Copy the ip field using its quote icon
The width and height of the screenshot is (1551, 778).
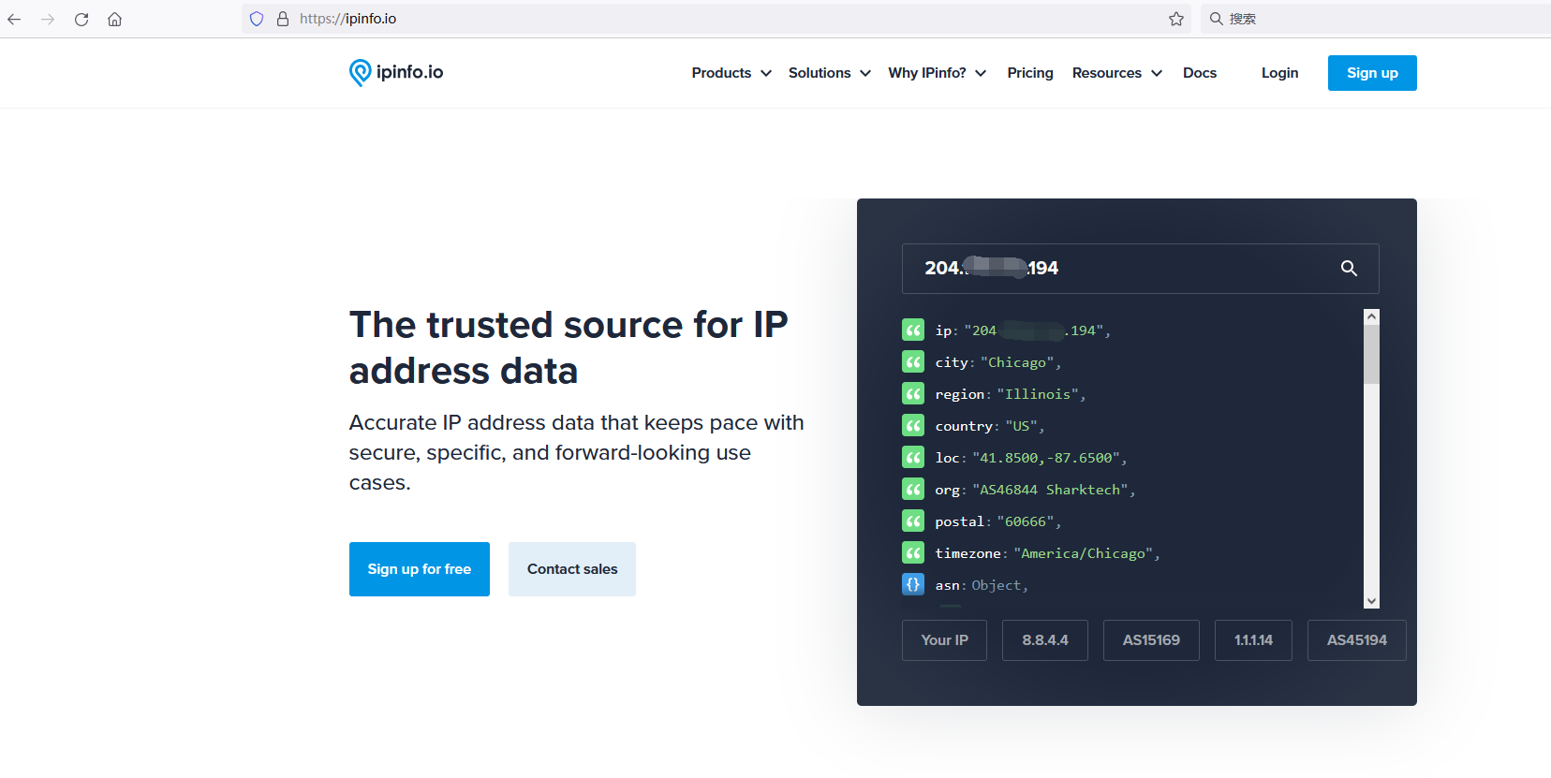click(x=913, y=330)
